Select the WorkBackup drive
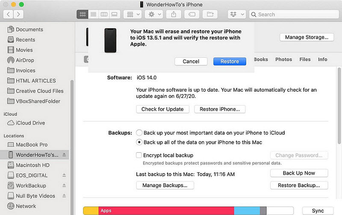 [x=27, y=186]
